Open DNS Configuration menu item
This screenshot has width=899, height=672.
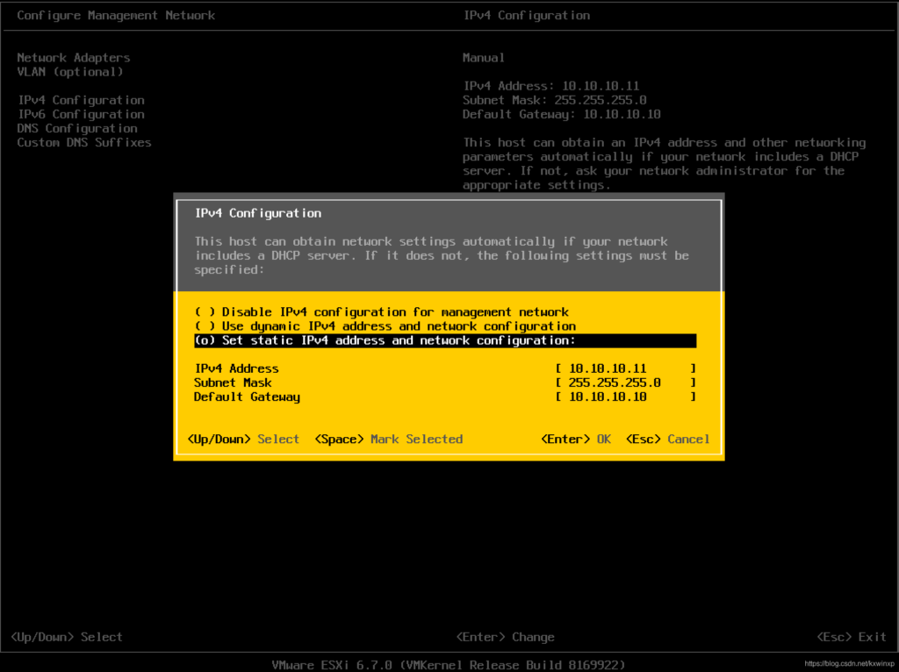click(x=77, y=128)
